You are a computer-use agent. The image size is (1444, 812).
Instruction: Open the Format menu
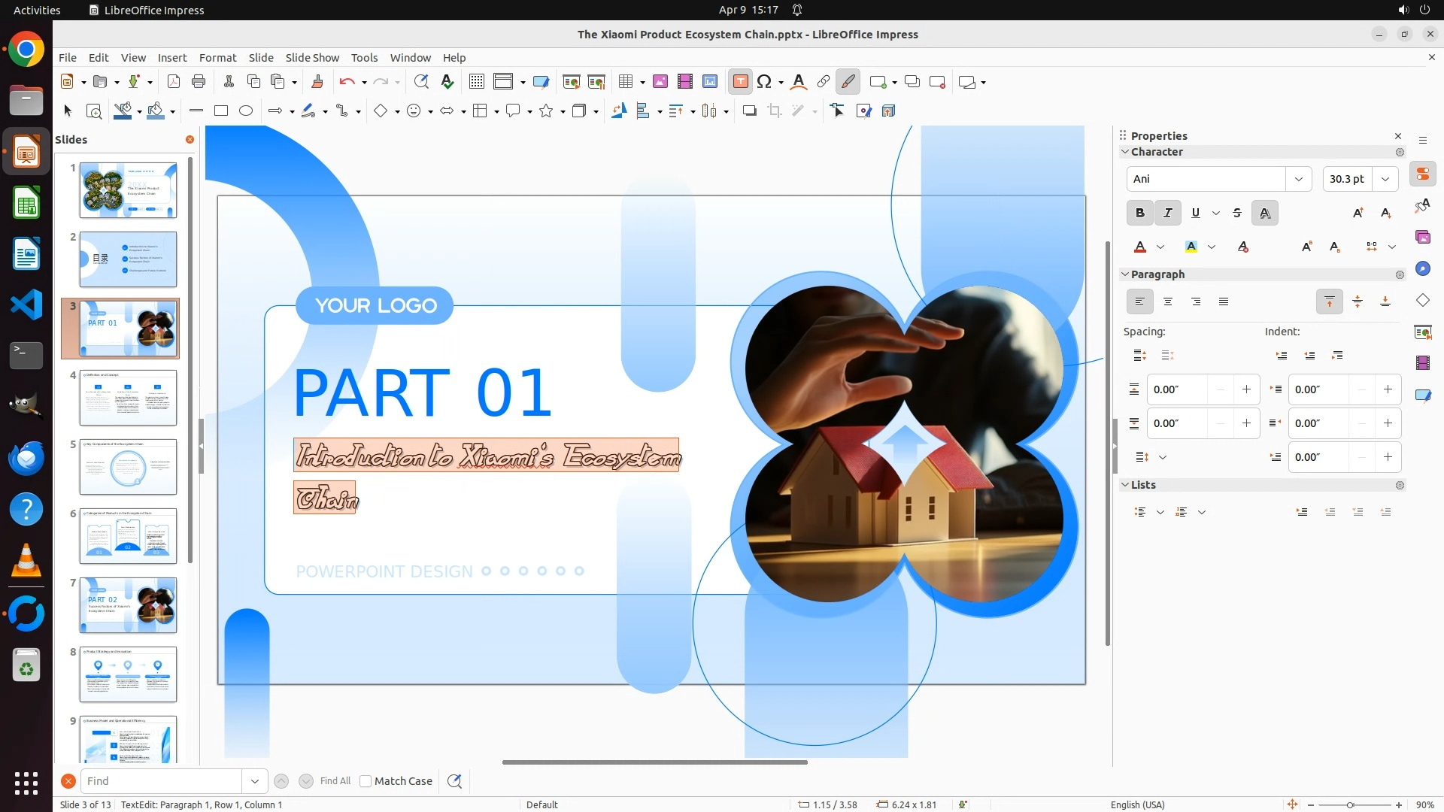click(x=217, y=58)
